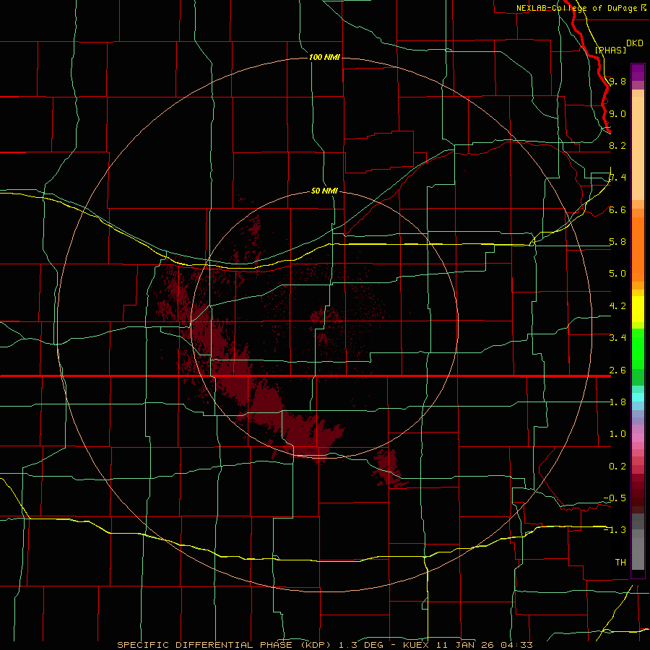
Task: Click the 5.8 legend value
Action: point(617,241)
